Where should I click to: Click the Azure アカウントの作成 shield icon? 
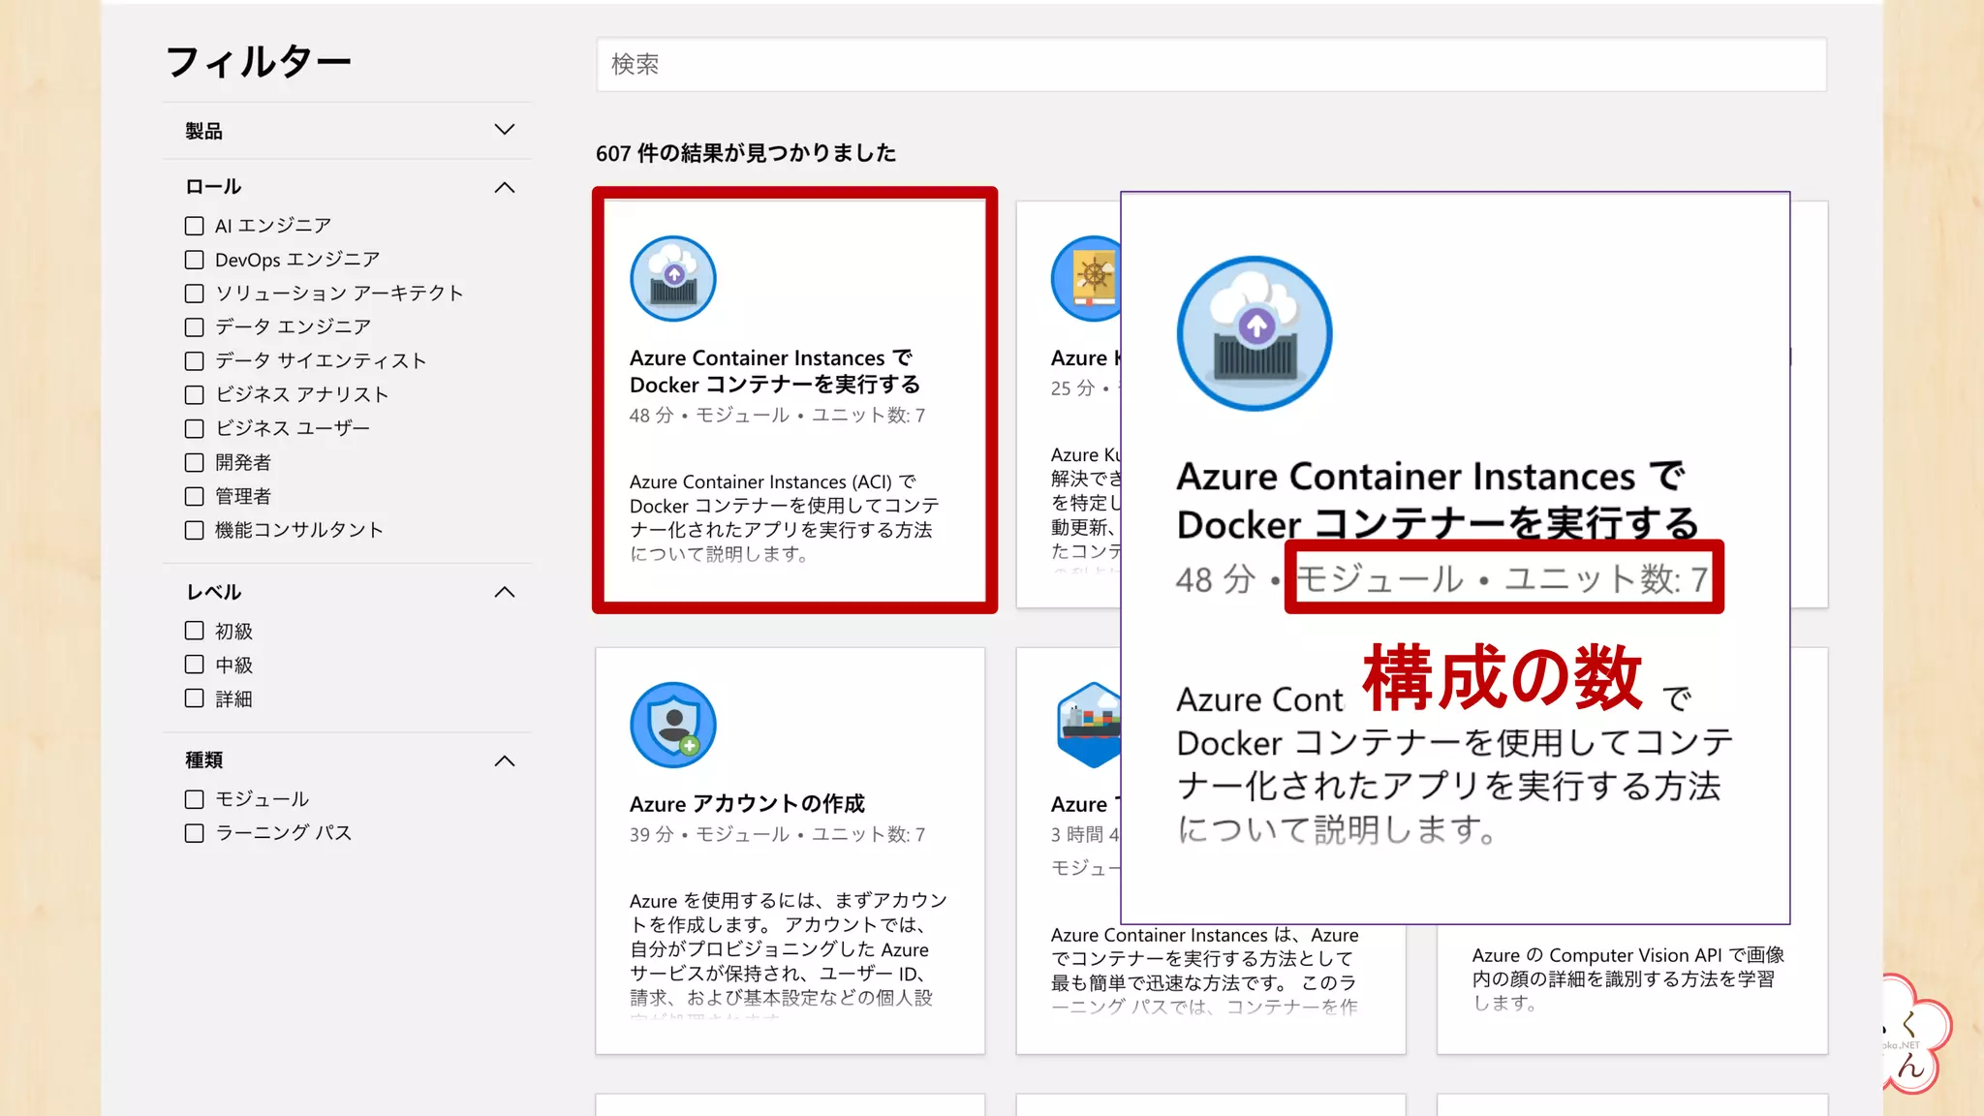coord(673,725)
